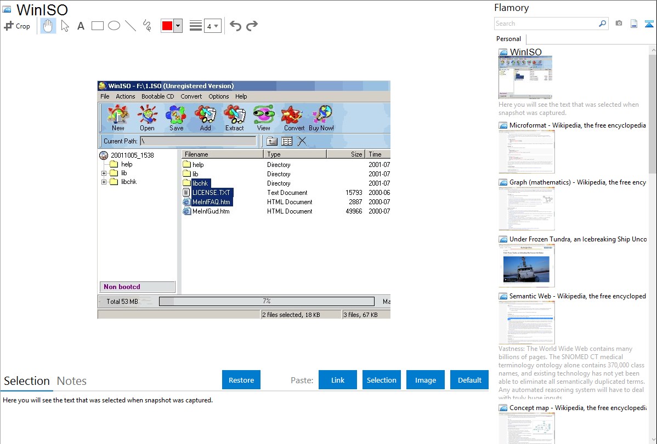Open the Microformat Wikipedia snapshot thumbnail

click(x=526, y=152)
